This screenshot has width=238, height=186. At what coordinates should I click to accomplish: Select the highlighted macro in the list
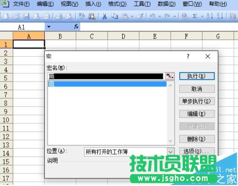pos(107,84)
